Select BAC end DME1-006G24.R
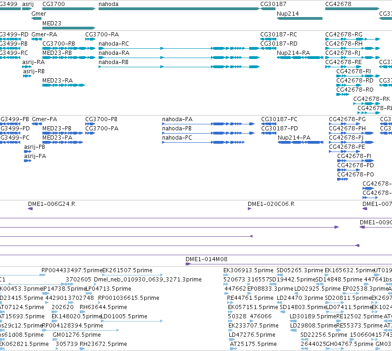The height and width of the screenshot is (351, 392). point(30,209)
